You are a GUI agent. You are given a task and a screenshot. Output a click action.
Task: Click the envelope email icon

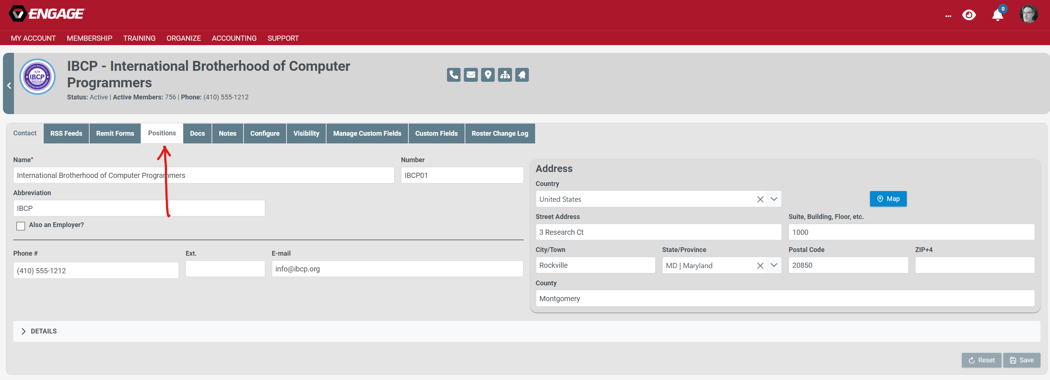coord(471,75)
